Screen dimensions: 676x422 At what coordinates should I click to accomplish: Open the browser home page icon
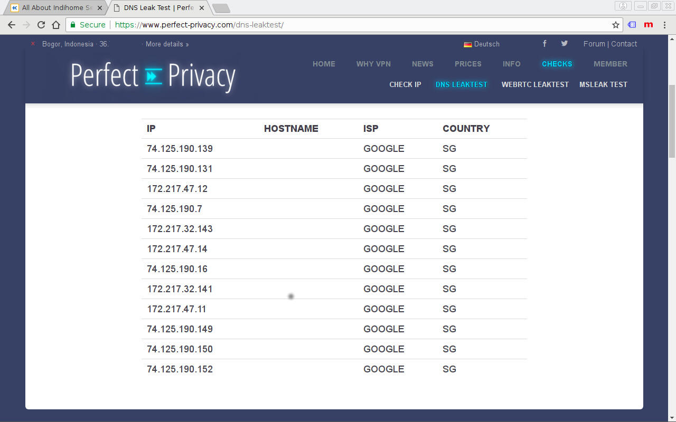tap(56, 25)
